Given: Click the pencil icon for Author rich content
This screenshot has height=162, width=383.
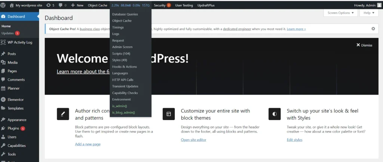Looking at the screenshot, I should (63, 114).
